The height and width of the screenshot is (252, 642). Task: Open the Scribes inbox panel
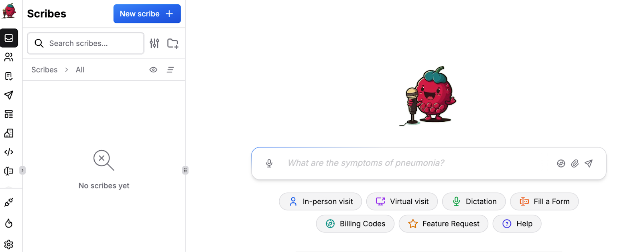click(x=9, y=38)
